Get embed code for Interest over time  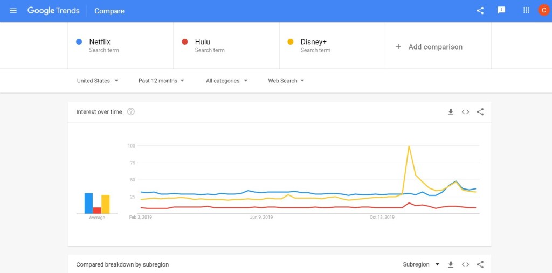coord(465,112)
